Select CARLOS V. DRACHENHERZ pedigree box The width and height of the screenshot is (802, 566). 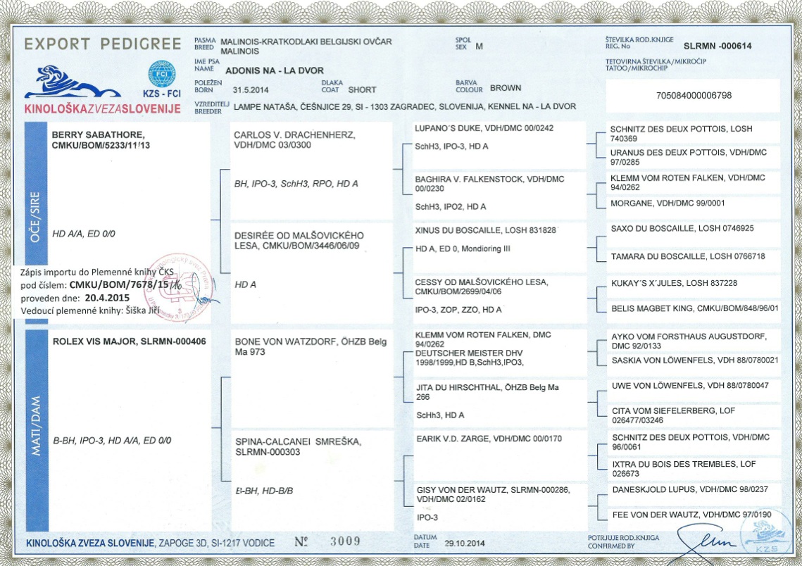[x=311, y=171]
